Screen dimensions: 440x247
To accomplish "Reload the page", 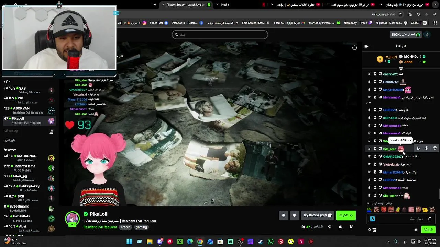I will pos(418,14).
